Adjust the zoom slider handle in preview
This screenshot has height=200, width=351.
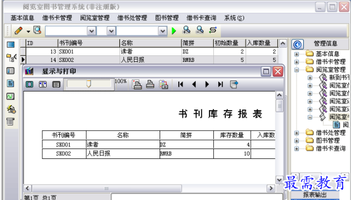coord(89,84)
